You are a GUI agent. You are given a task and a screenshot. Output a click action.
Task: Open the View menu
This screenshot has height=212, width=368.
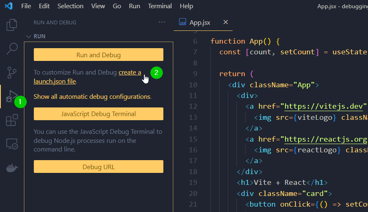coord(98,6)
